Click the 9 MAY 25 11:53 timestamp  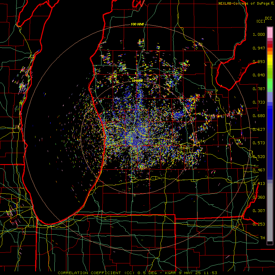click(x=198, y=273)
